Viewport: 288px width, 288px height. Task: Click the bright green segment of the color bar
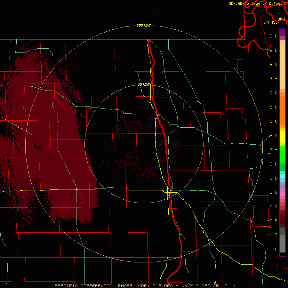(x=283, y=155)
